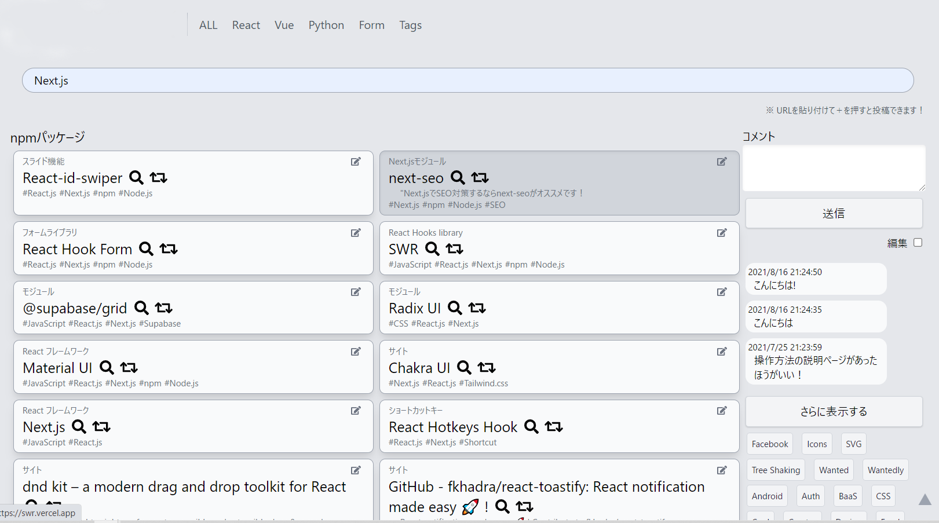The height and width of the screenshot is (523, 939).
Task: Edit the React Hotkeys Hook card
Action: pos(722,411)
